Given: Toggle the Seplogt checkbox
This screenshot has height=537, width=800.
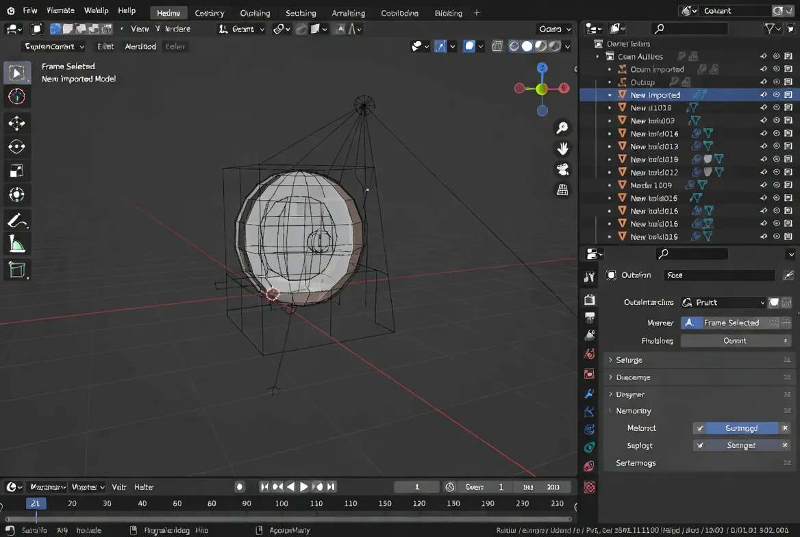Looking at the screenshot, I should tap(700, 446).
